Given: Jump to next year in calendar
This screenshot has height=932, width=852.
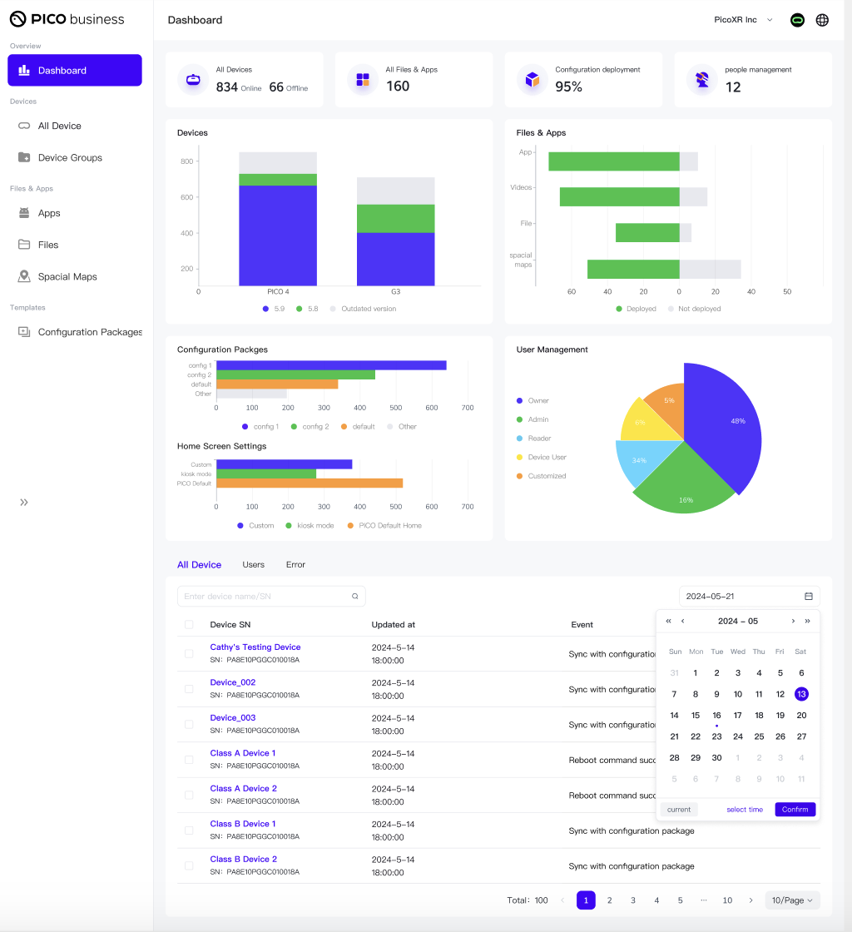Looking at the screenshot, I should pyautogui.click(x=807, y=621).
